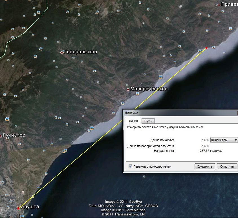238x218 pixels.
Task: Select the Малореченское town marker
Action: click(x=128, y=89)
